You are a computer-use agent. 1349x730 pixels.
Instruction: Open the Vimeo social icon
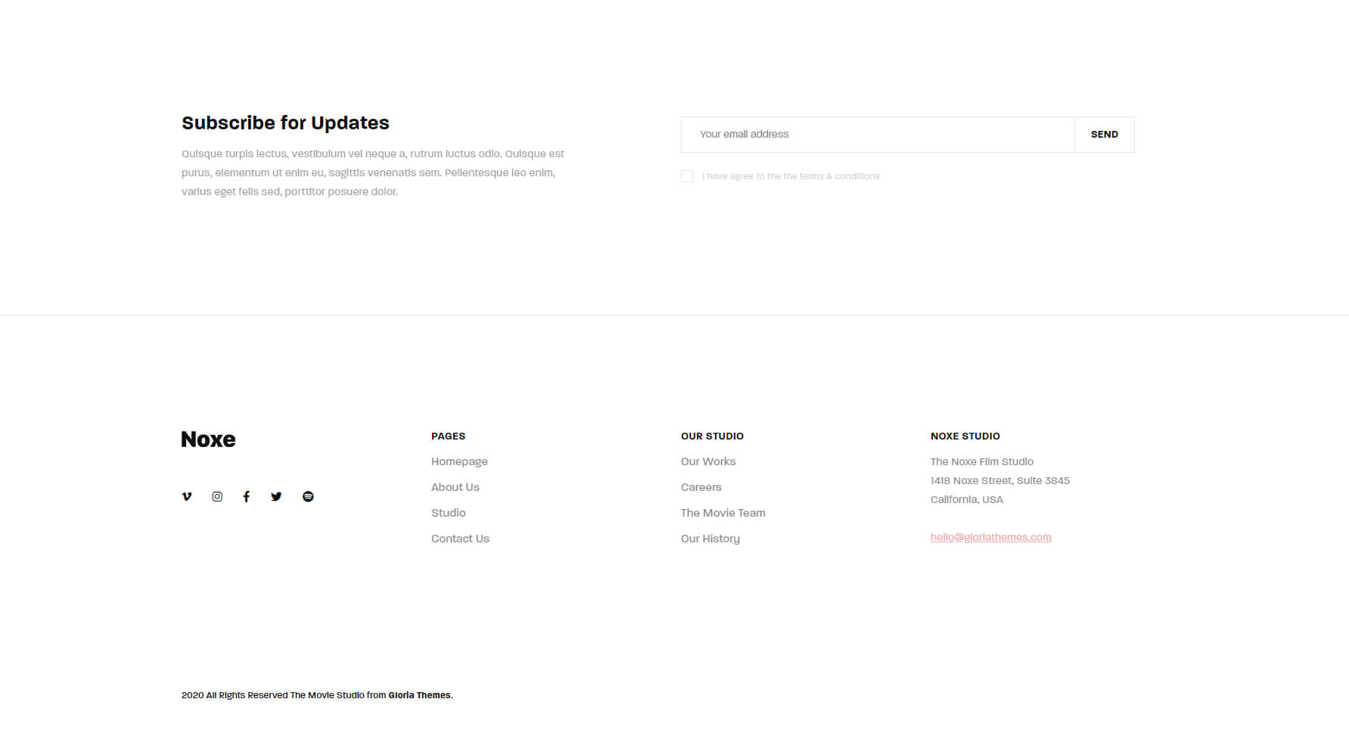187,496
